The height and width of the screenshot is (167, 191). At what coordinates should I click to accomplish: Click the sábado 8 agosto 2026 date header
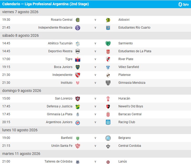pos(95,35)
